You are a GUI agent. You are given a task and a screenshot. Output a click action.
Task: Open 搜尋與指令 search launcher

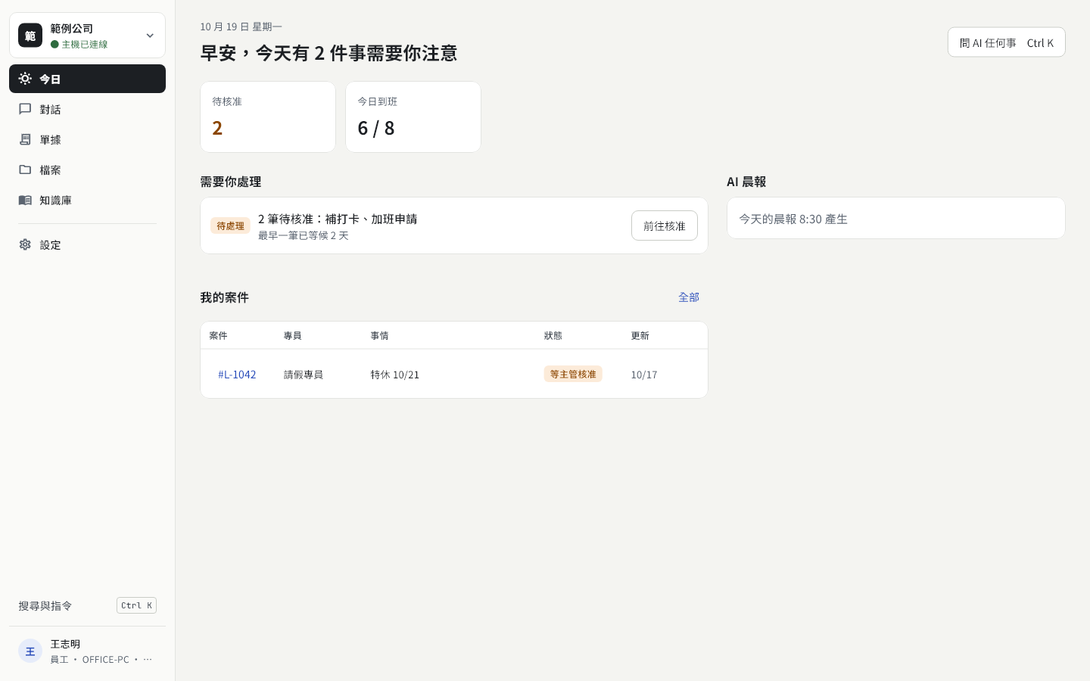tap(87, 605)
